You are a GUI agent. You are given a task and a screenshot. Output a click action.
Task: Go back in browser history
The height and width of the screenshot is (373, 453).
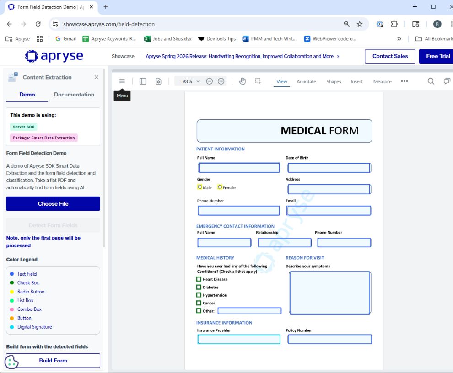point(9,24)
